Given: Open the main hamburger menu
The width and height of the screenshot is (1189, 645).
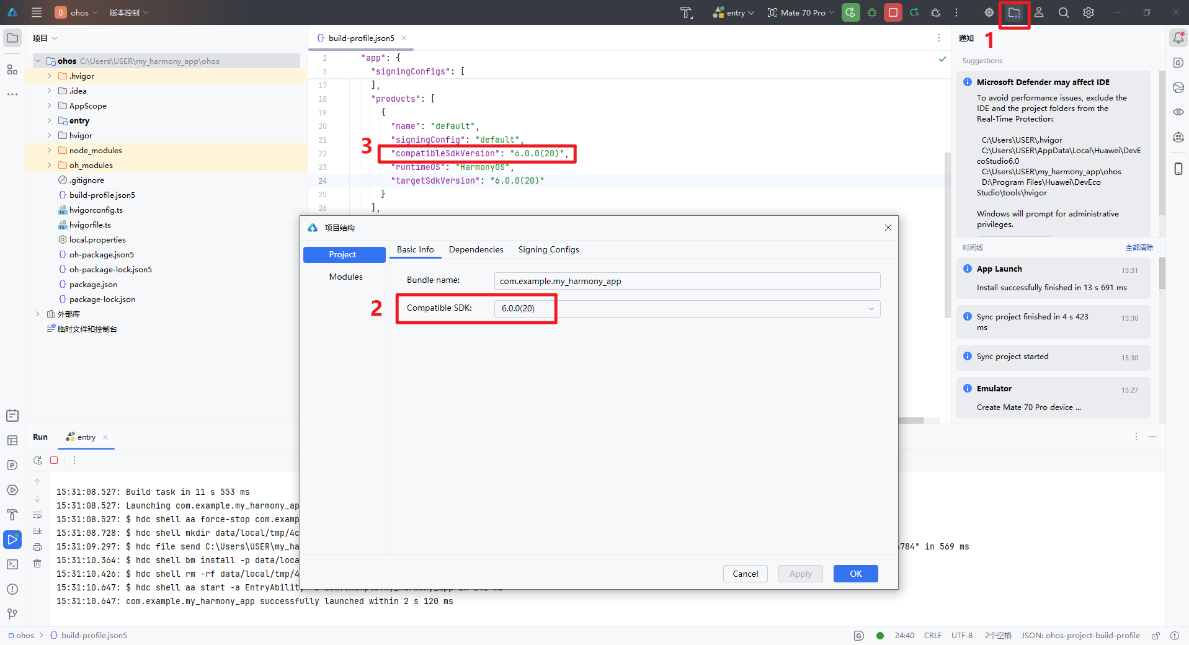Looking at the screenshot, I should click(x=37, y=12).
